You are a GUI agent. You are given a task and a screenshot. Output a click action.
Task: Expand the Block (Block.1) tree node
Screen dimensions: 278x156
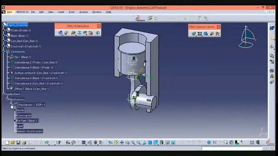point(4,36)
